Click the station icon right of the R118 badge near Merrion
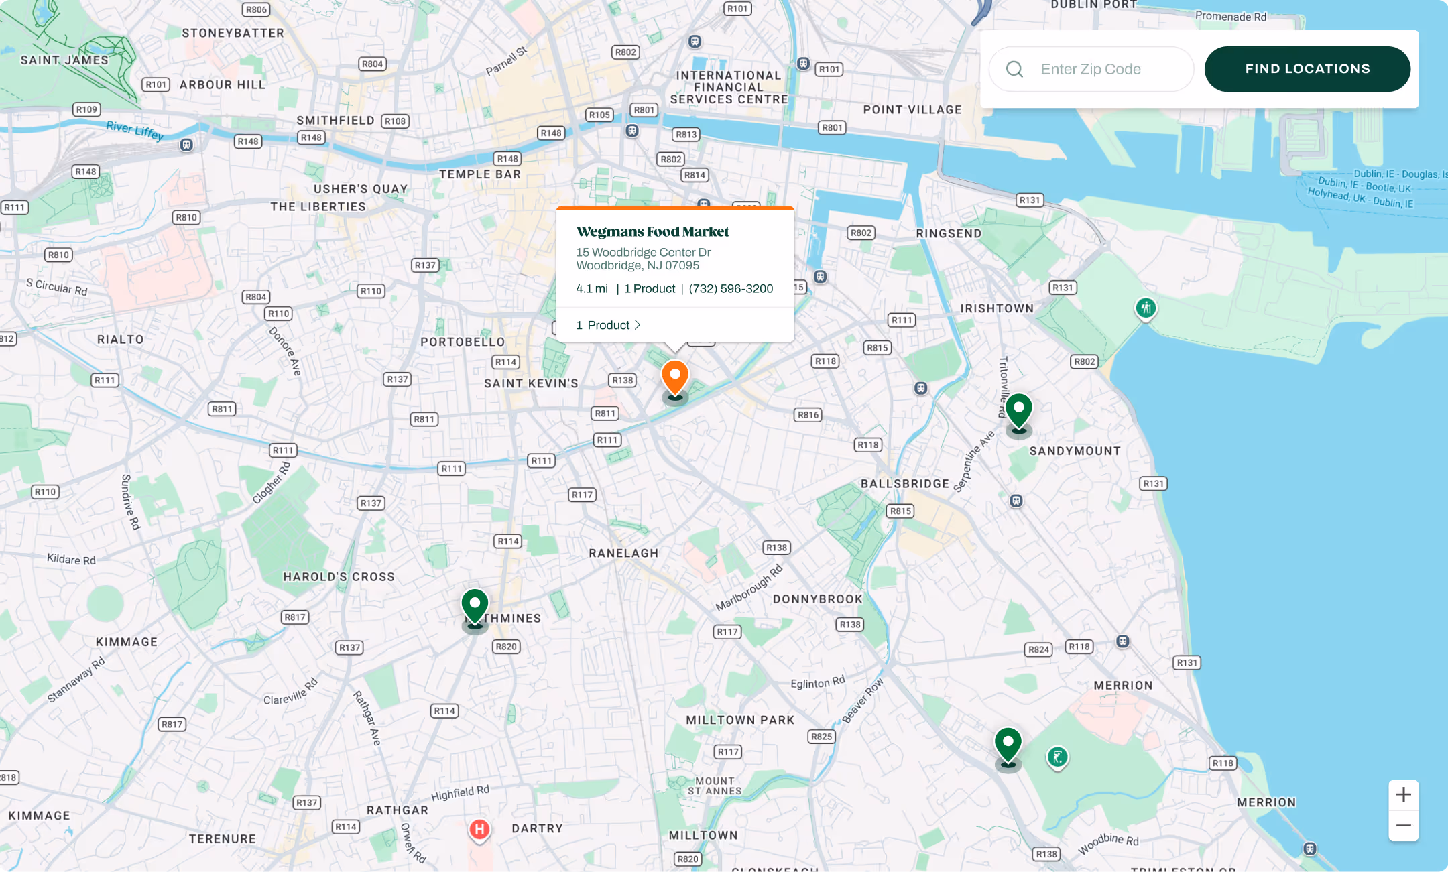The height and width of the screenshot is (872, 1448). (x=1123, y=641)
